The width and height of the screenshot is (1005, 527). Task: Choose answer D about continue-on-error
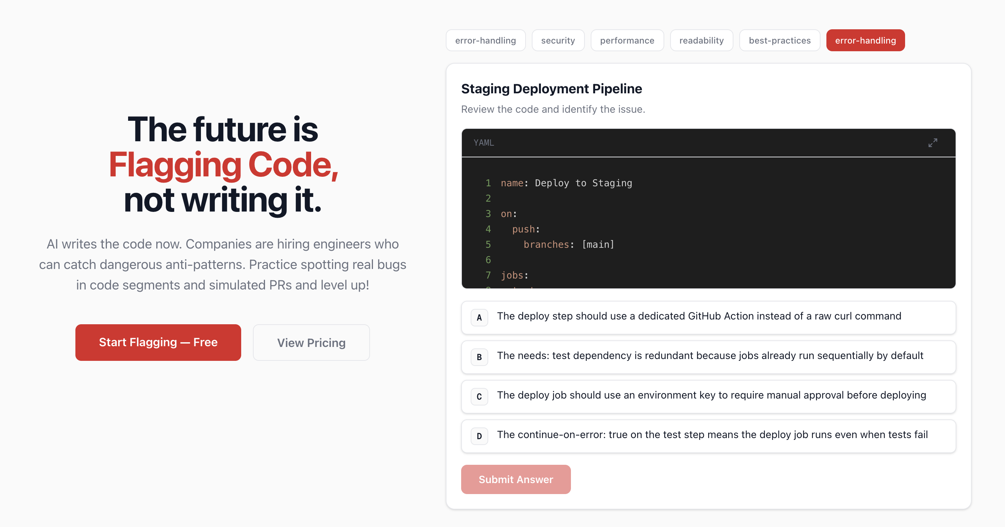point(708,436)
